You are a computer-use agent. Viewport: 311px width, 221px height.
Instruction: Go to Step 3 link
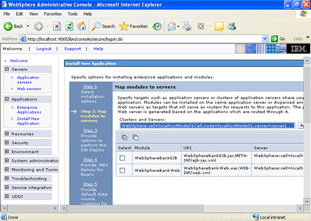coord(90,130)
